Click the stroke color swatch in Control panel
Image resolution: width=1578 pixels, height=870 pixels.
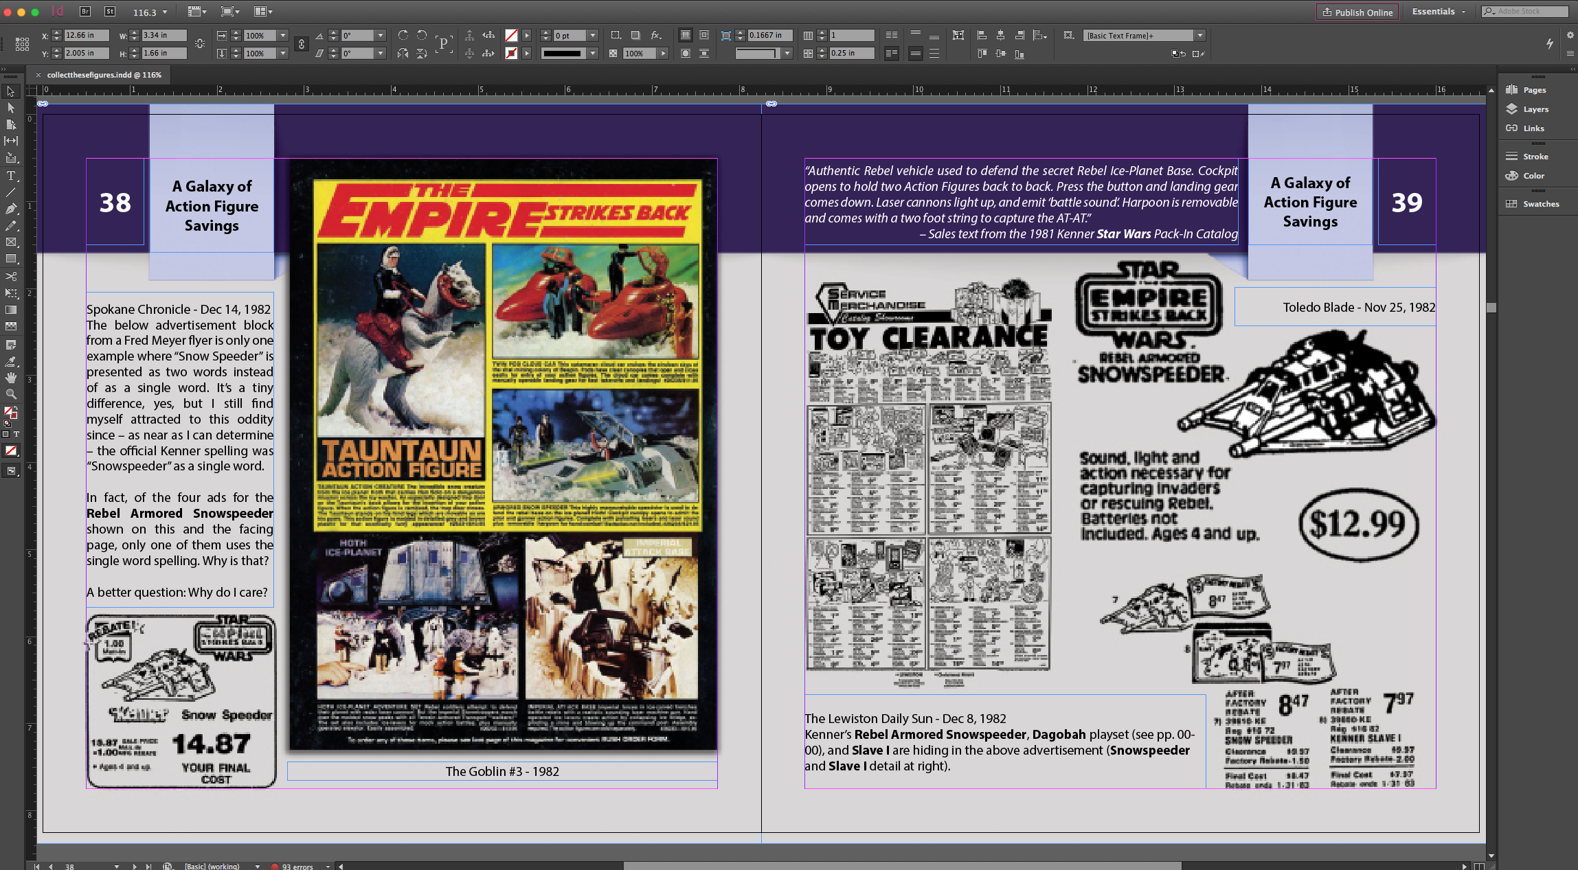click(x=511, y=53)
